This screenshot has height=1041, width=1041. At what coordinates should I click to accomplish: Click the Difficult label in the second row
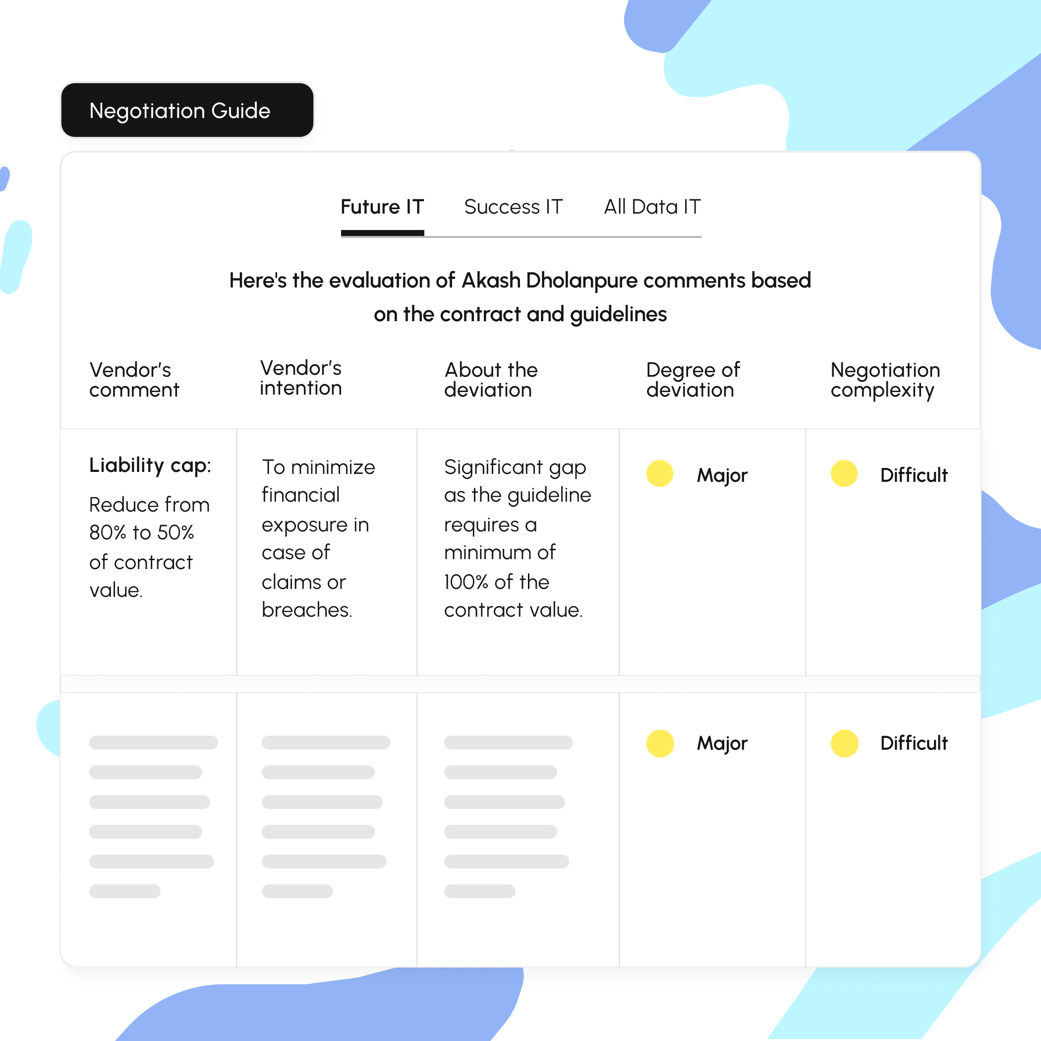click(913, 744)
